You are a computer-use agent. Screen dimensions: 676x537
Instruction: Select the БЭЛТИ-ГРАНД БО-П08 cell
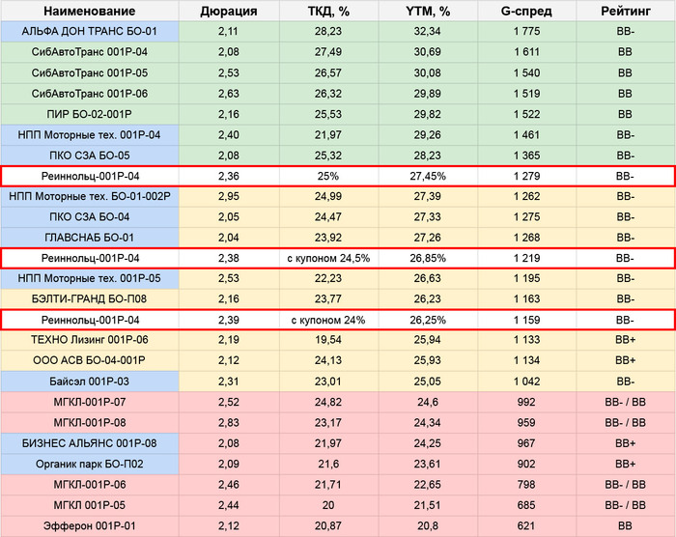pyautogui.click(x=90, y=299)
